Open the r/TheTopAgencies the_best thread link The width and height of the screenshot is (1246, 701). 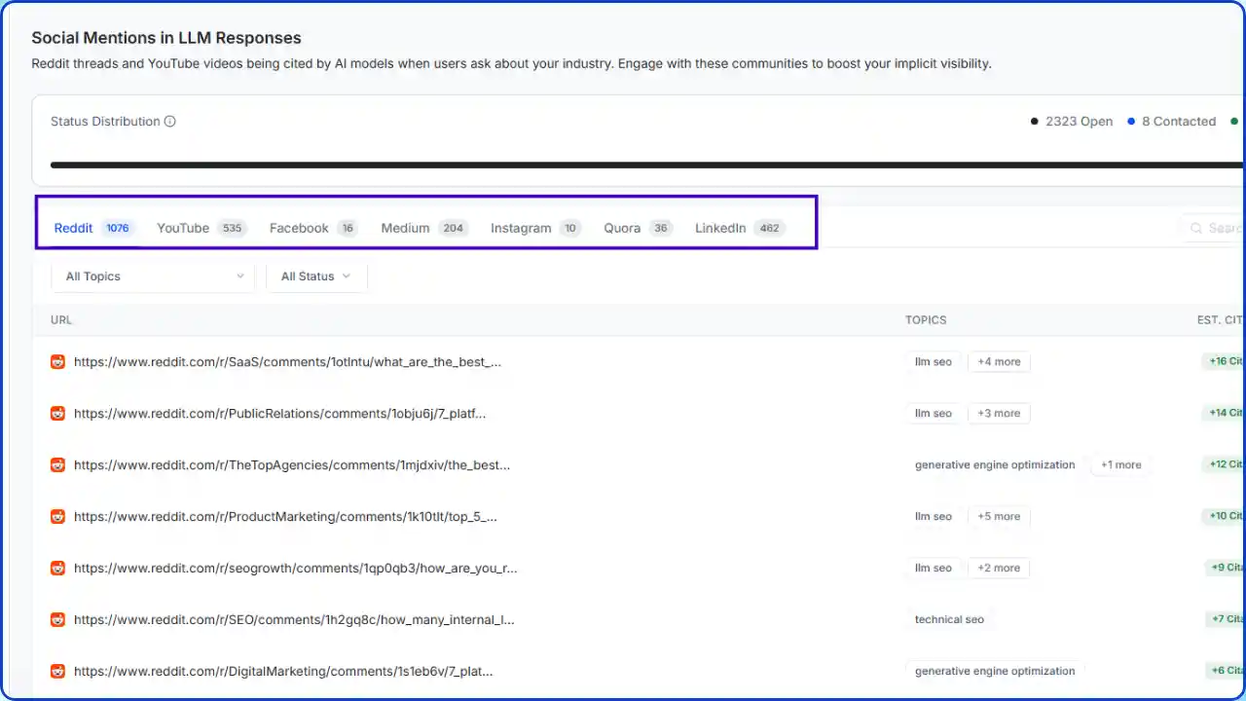click(x=292, y=464)
